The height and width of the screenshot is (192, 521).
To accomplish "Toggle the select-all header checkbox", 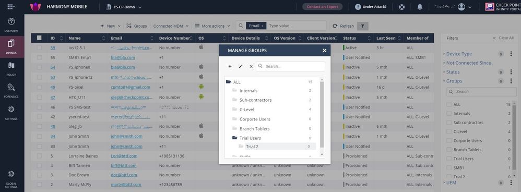I will tap(39, 38).
